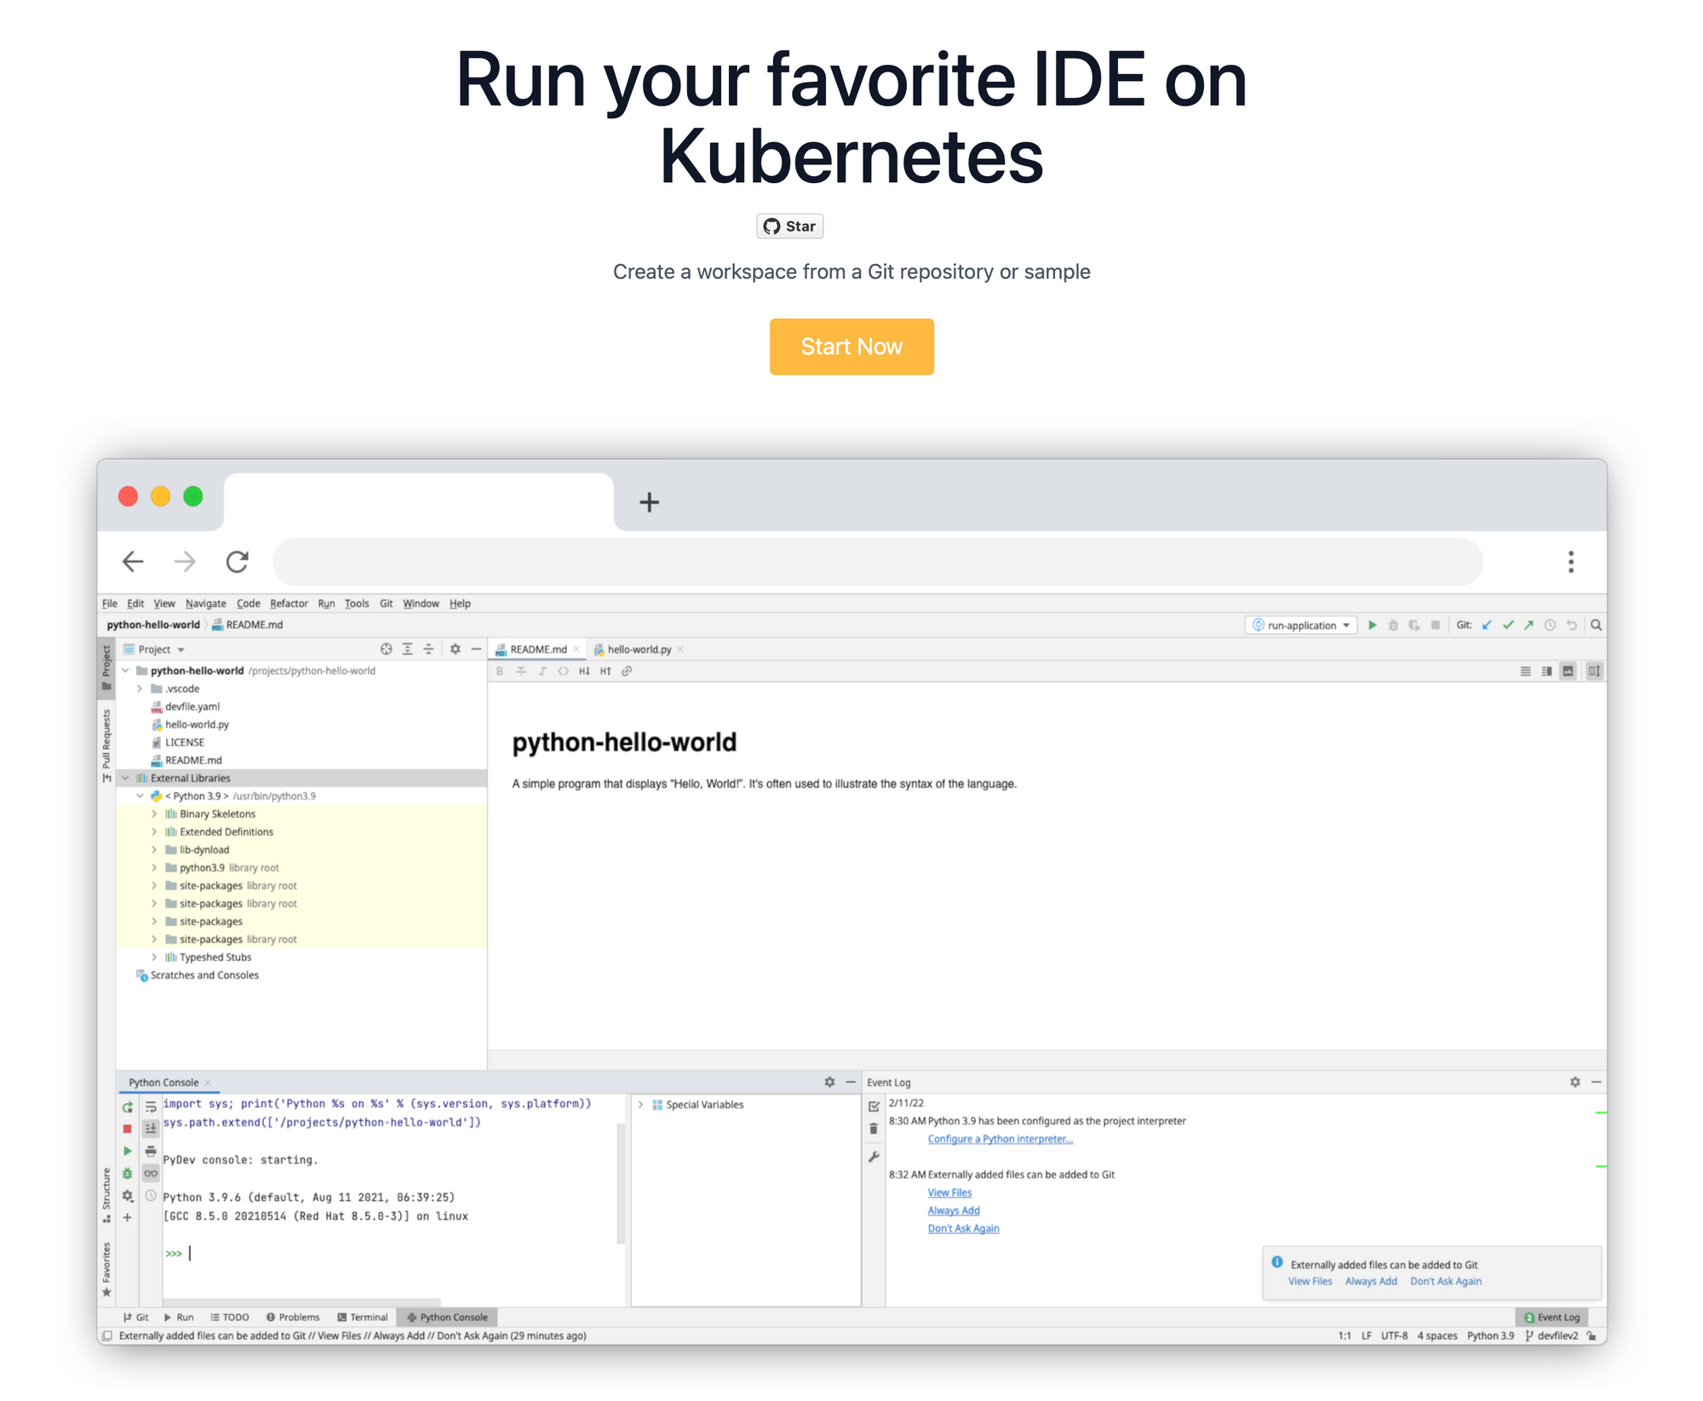Open the run-application configuration dropdown

pos(1301,626)
